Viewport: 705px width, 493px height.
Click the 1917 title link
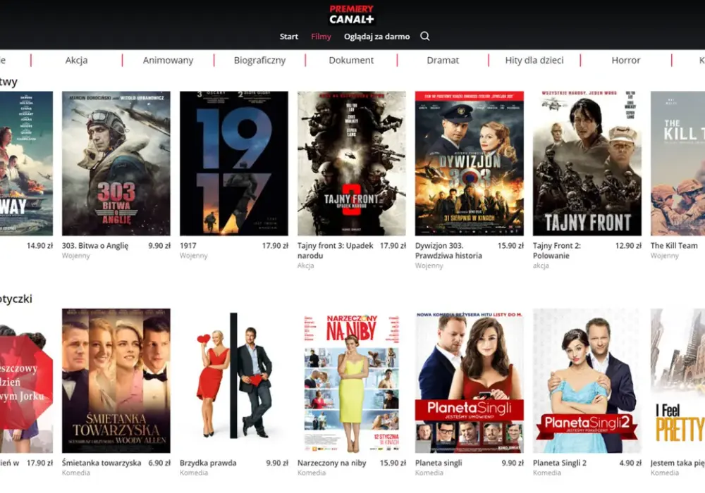(x=188, y=246)
